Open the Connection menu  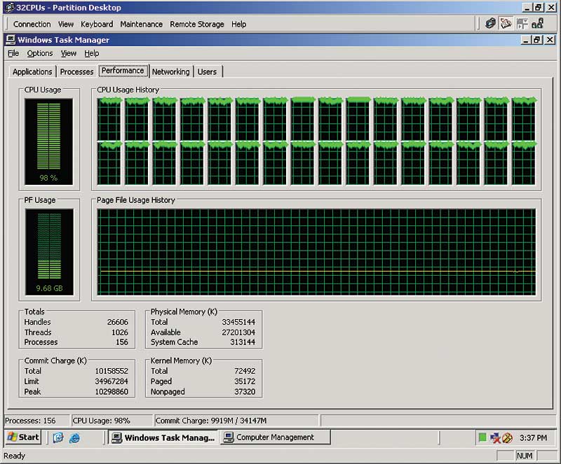click(32, 24)
